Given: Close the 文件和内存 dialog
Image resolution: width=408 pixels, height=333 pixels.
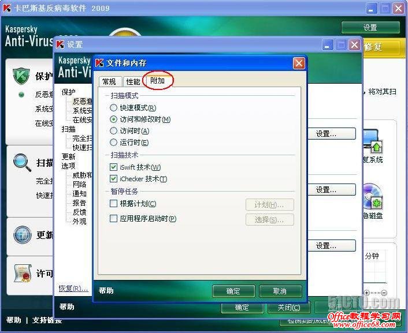Looking at the screenshot, I should pyautogui.click(x=299, y=63).
